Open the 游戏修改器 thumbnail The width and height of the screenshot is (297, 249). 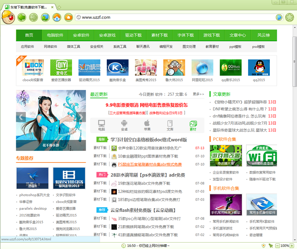(x=226, y=155)
